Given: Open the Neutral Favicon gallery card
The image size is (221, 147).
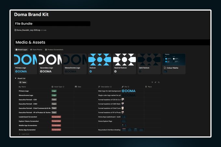Looking at the screenshot, I should pyautogui.click(x=124, y=64).
